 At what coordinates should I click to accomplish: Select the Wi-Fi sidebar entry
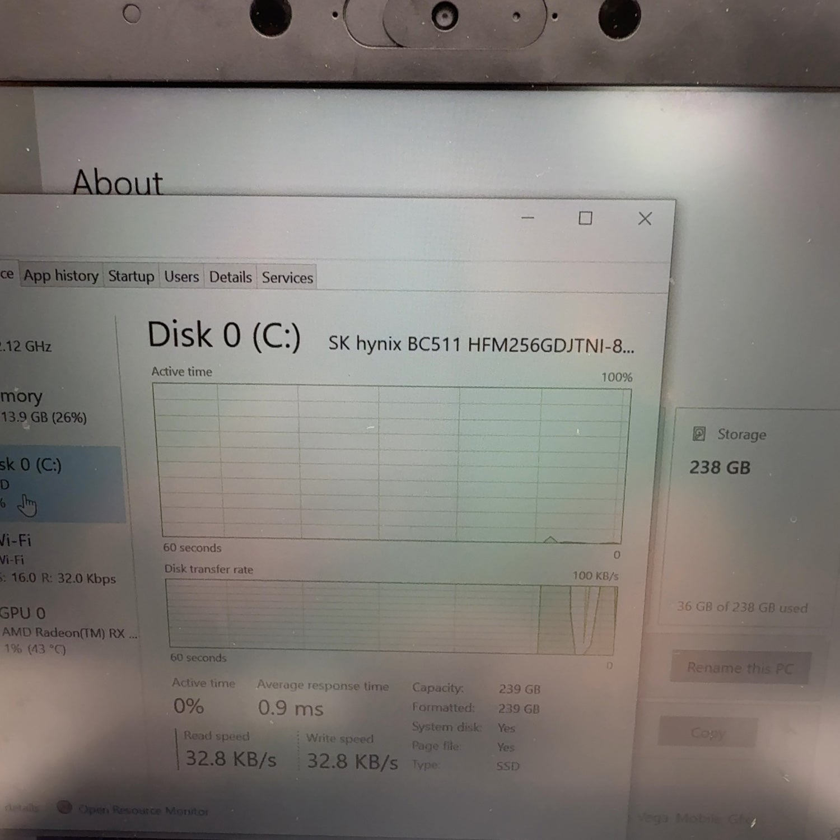tap(59, 559)
